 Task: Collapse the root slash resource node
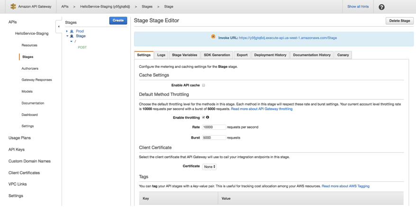point(72,41)
